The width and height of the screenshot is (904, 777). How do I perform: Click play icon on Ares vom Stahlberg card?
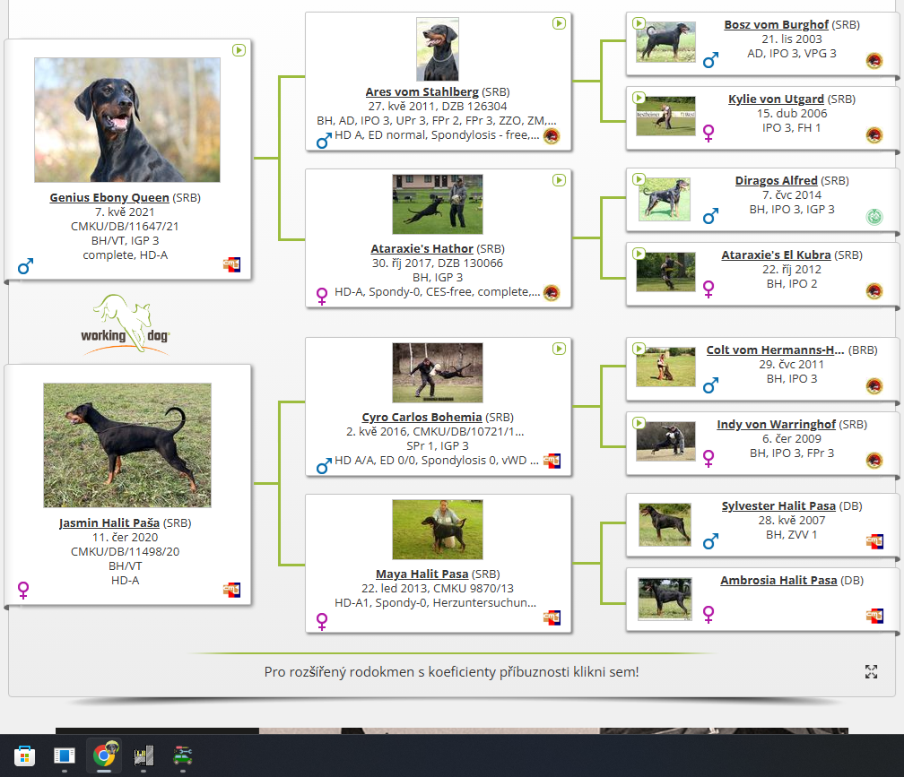559,23
